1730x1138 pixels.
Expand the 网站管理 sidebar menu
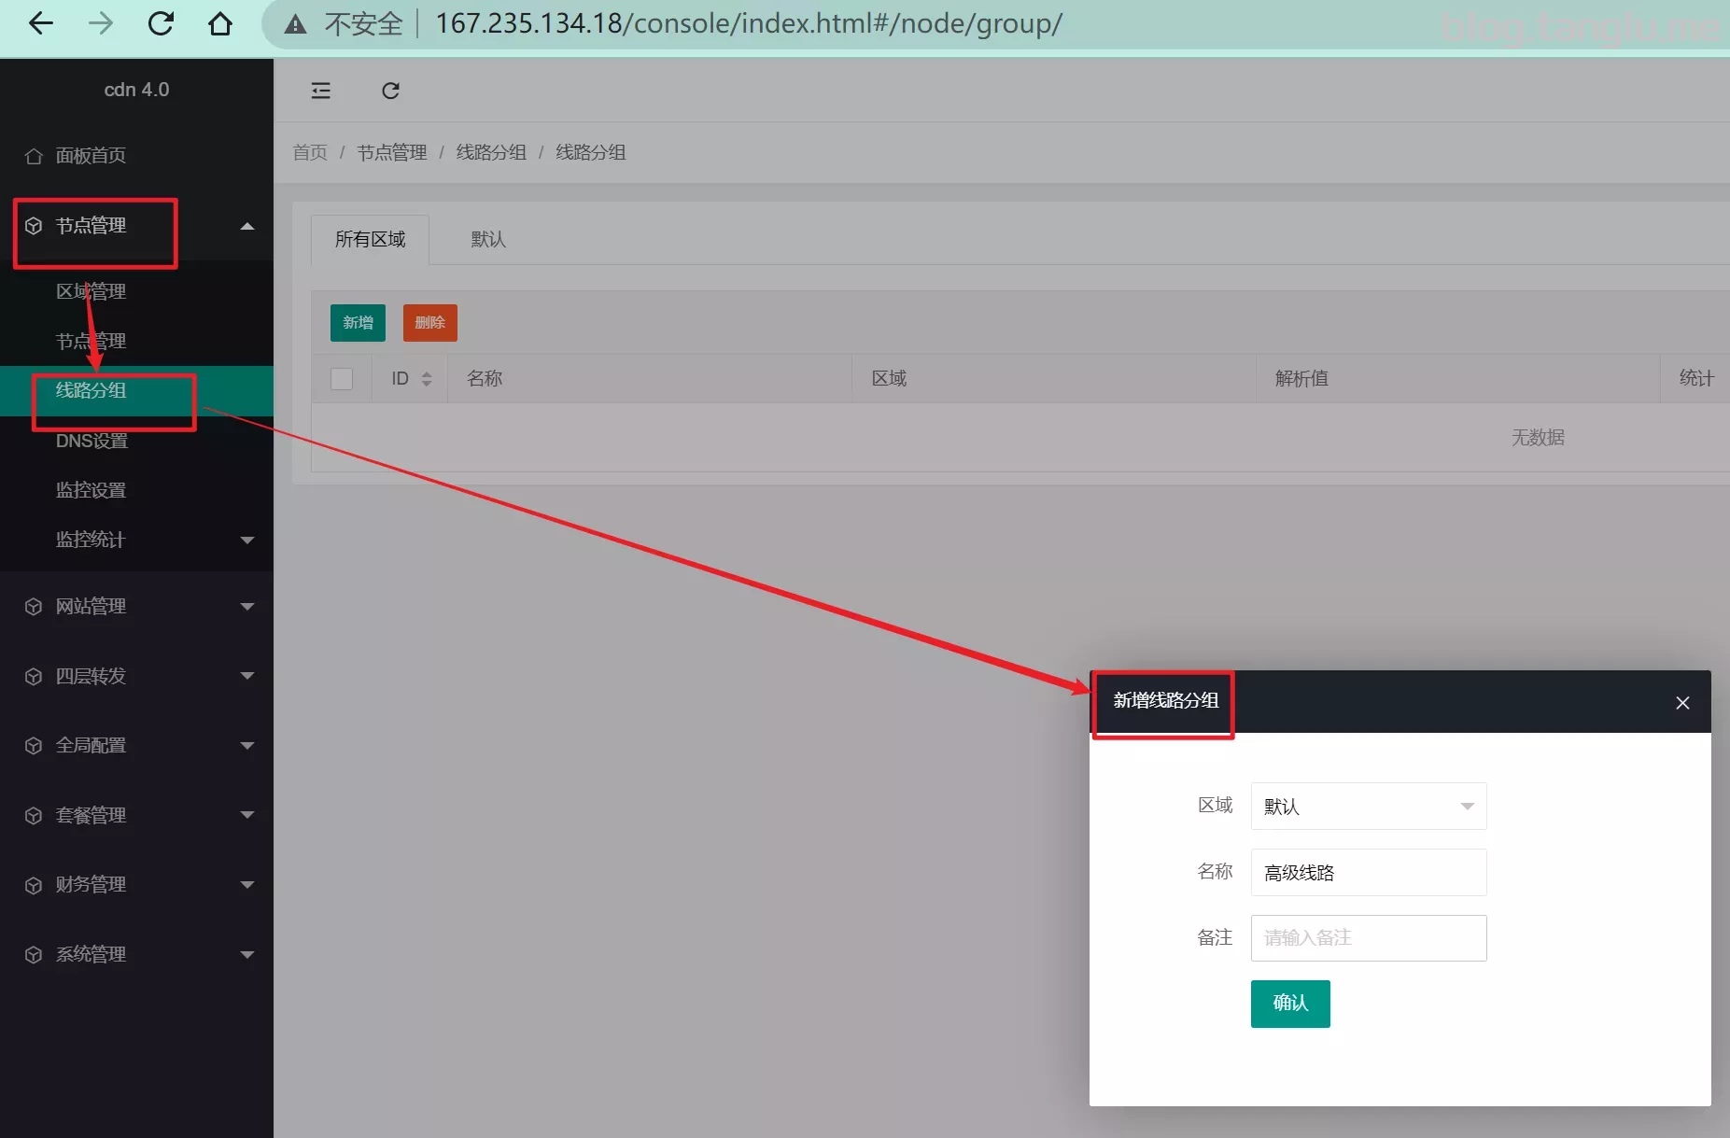(136, 607)
